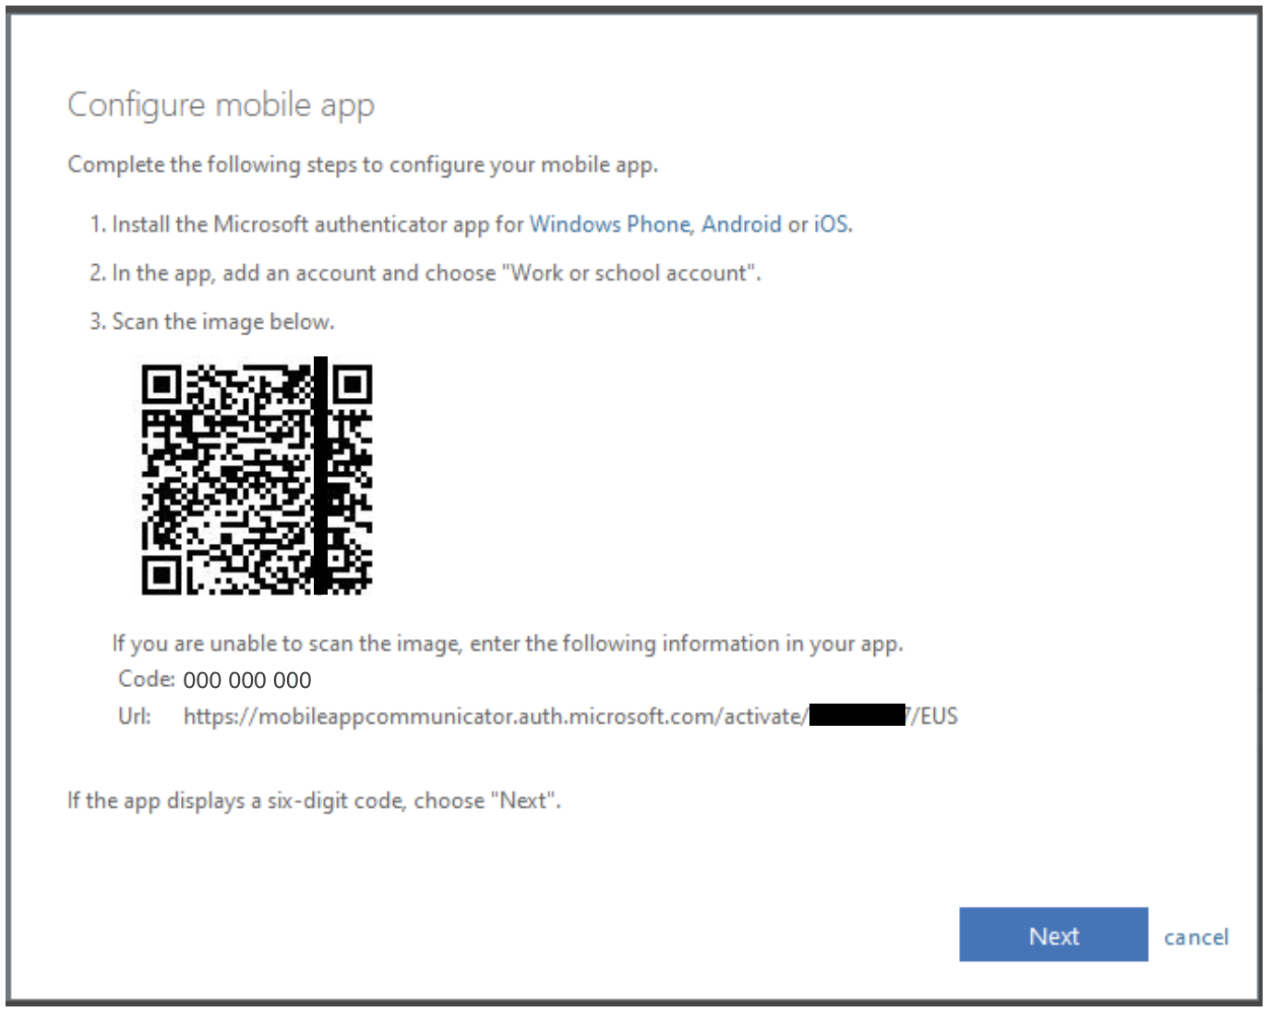The image size is (1270, 1012).
Task: Click the "Url:" label
Action: pyautogui.click(x=135, y=717)
